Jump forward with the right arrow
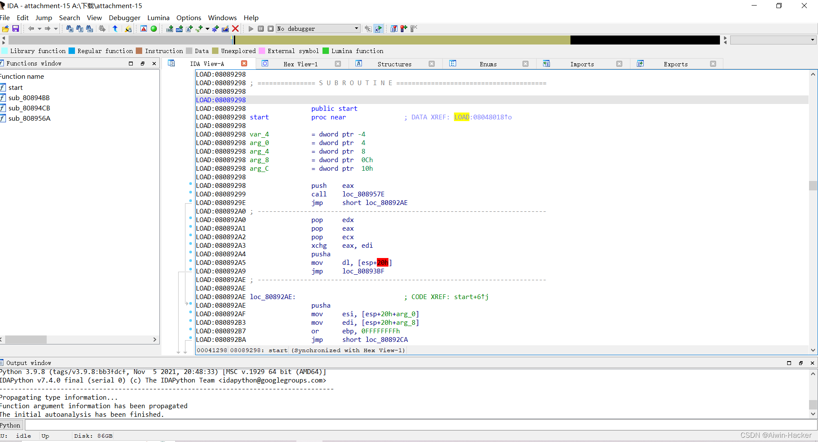This screenshot has width=818, height=442. [48, 29]
